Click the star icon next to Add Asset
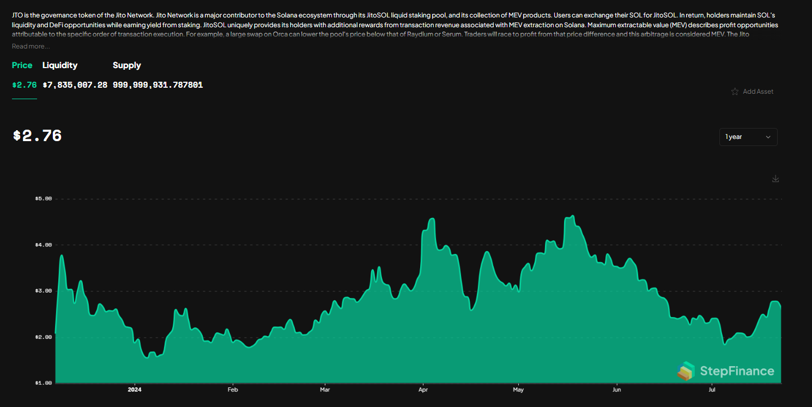The height and width of the screenshot is (407, 812). click(x=735, y=92)
